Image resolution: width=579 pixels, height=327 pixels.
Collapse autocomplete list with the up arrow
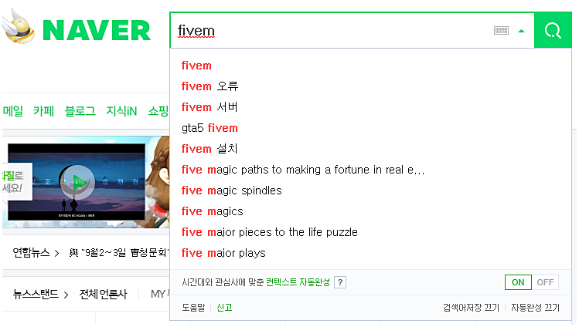click(x=521, y=31)
